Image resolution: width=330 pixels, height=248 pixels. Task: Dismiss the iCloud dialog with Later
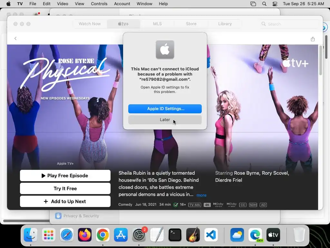coord(165,119)
